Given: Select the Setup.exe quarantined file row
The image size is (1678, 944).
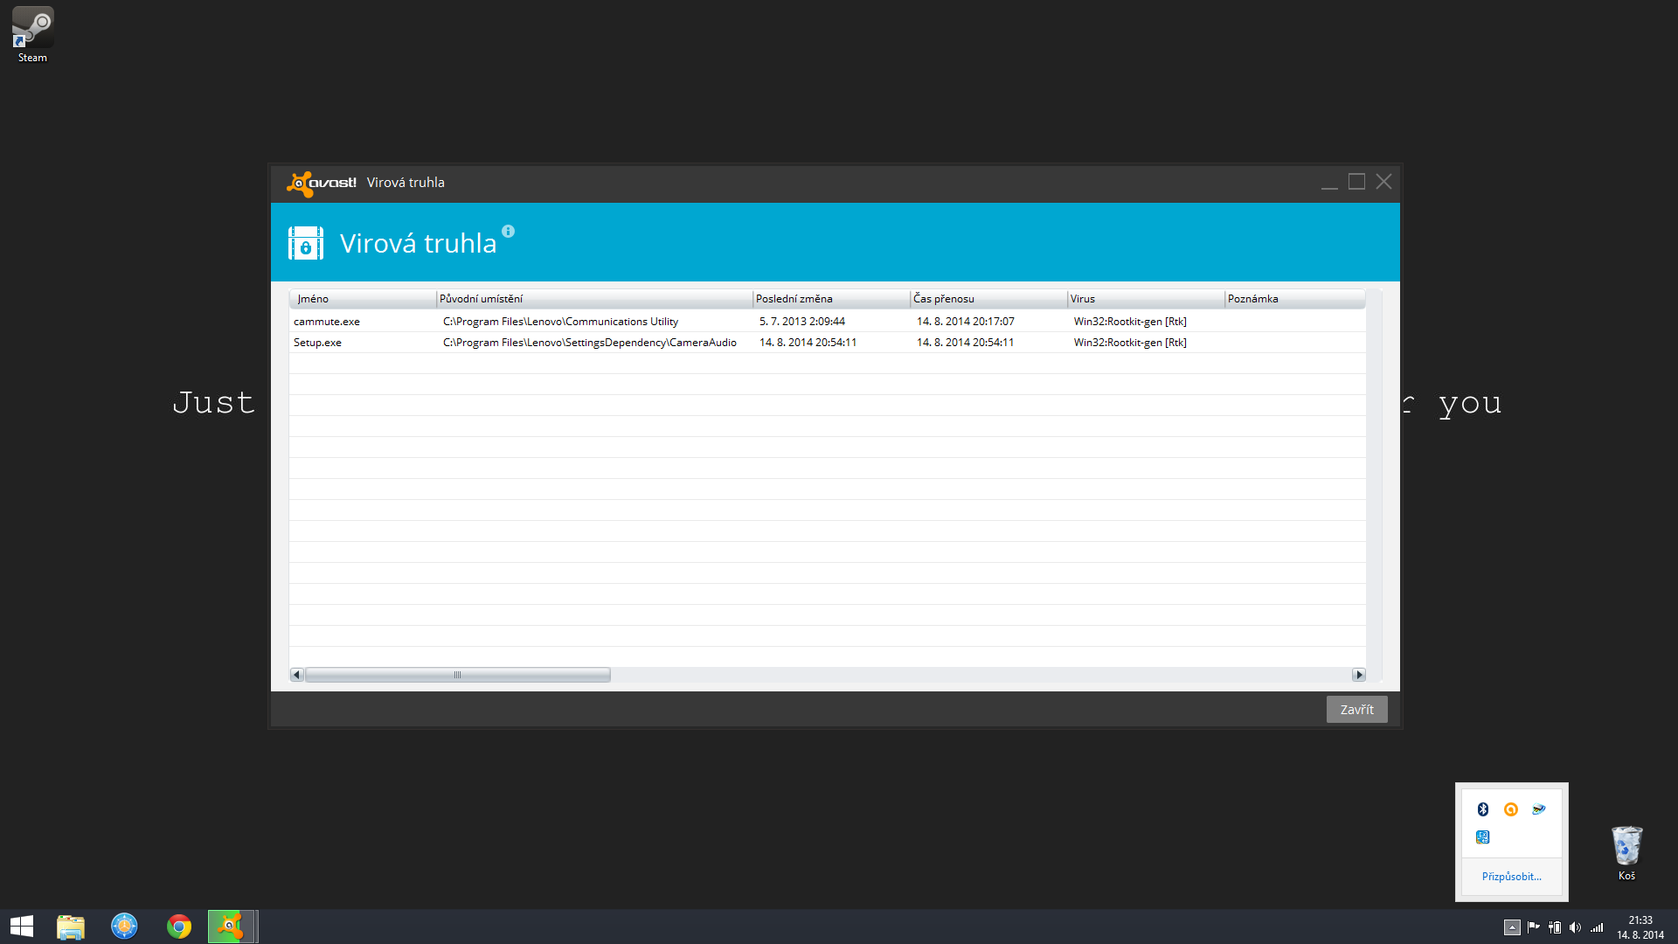Looking at the screenshot, I should [x=318, y=343].
